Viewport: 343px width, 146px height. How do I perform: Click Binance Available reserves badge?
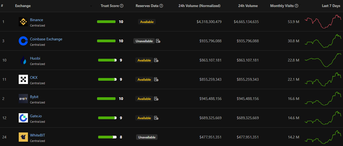click(x=147, y=22)
